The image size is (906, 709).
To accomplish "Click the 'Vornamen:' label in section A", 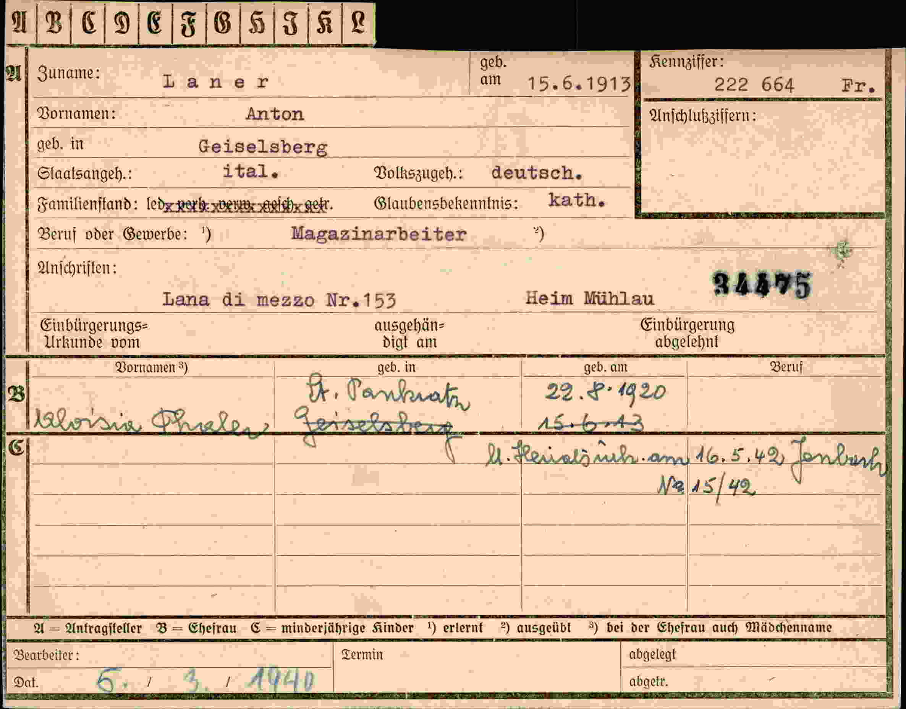I will pos(77,113).
